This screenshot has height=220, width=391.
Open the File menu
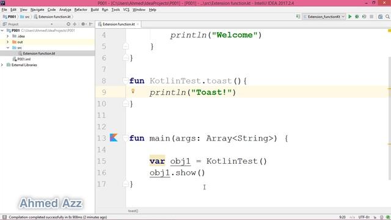pos(4,10)
